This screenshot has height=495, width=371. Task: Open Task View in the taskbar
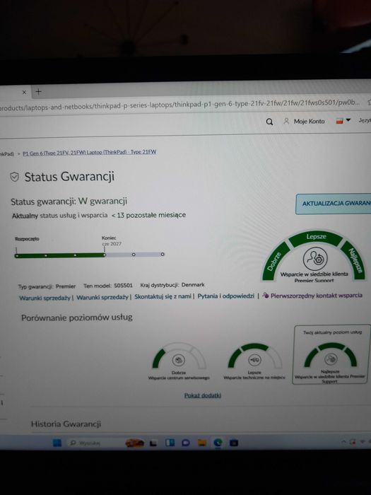pos(153,443)
